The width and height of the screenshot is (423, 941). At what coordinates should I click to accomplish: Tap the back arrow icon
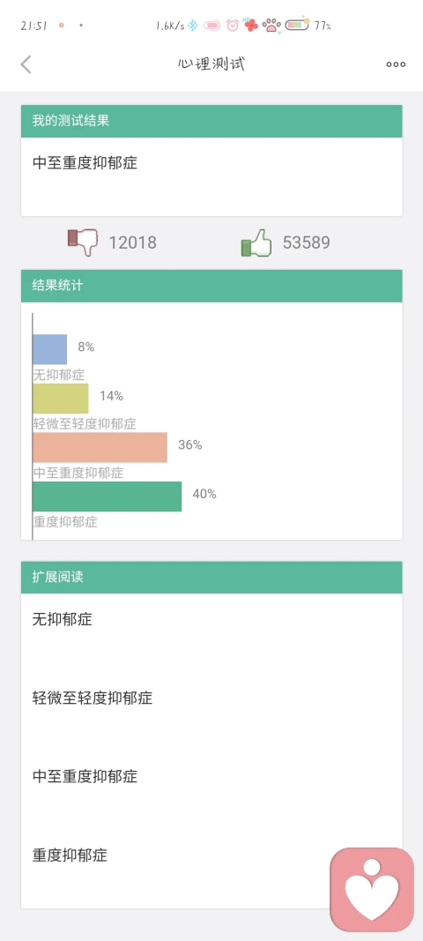(26, 64)
